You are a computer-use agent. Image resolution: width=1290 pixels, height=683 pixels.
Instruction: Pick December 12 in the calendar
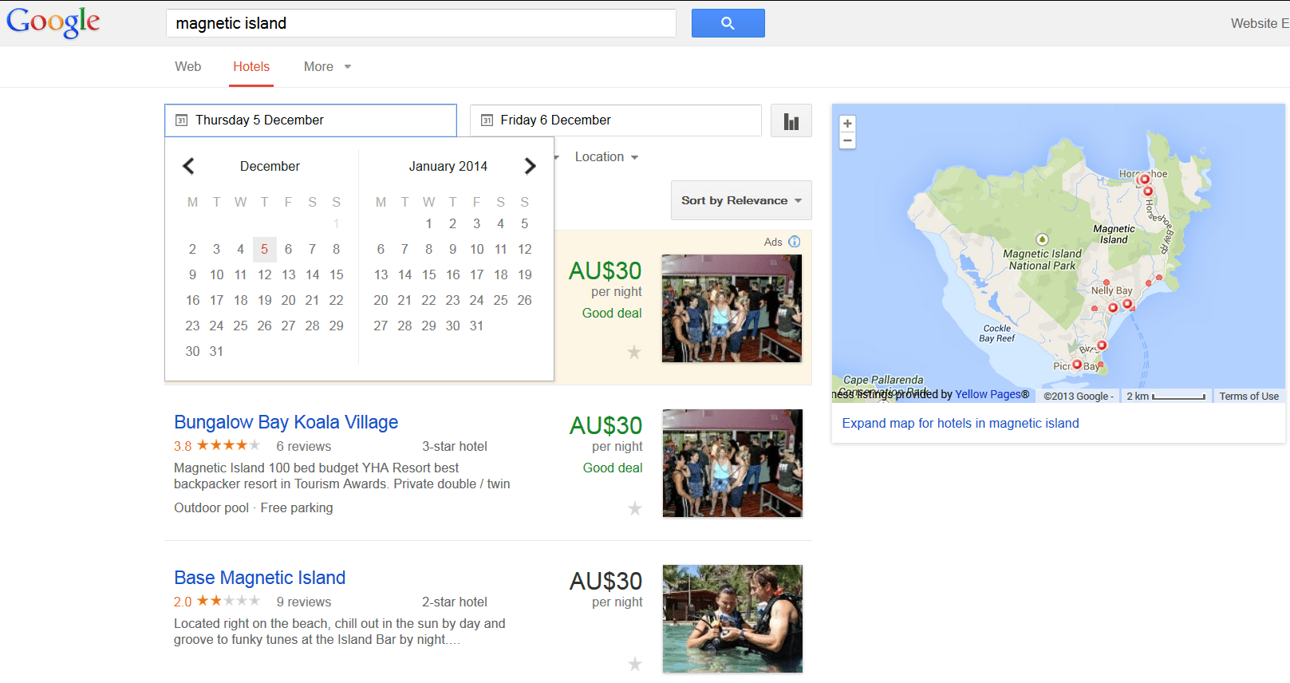coord(264,274)
